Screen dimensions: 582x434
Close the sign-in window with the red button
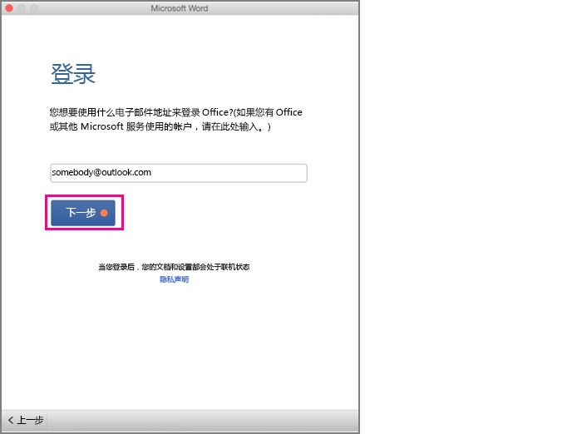pos(9,8)
